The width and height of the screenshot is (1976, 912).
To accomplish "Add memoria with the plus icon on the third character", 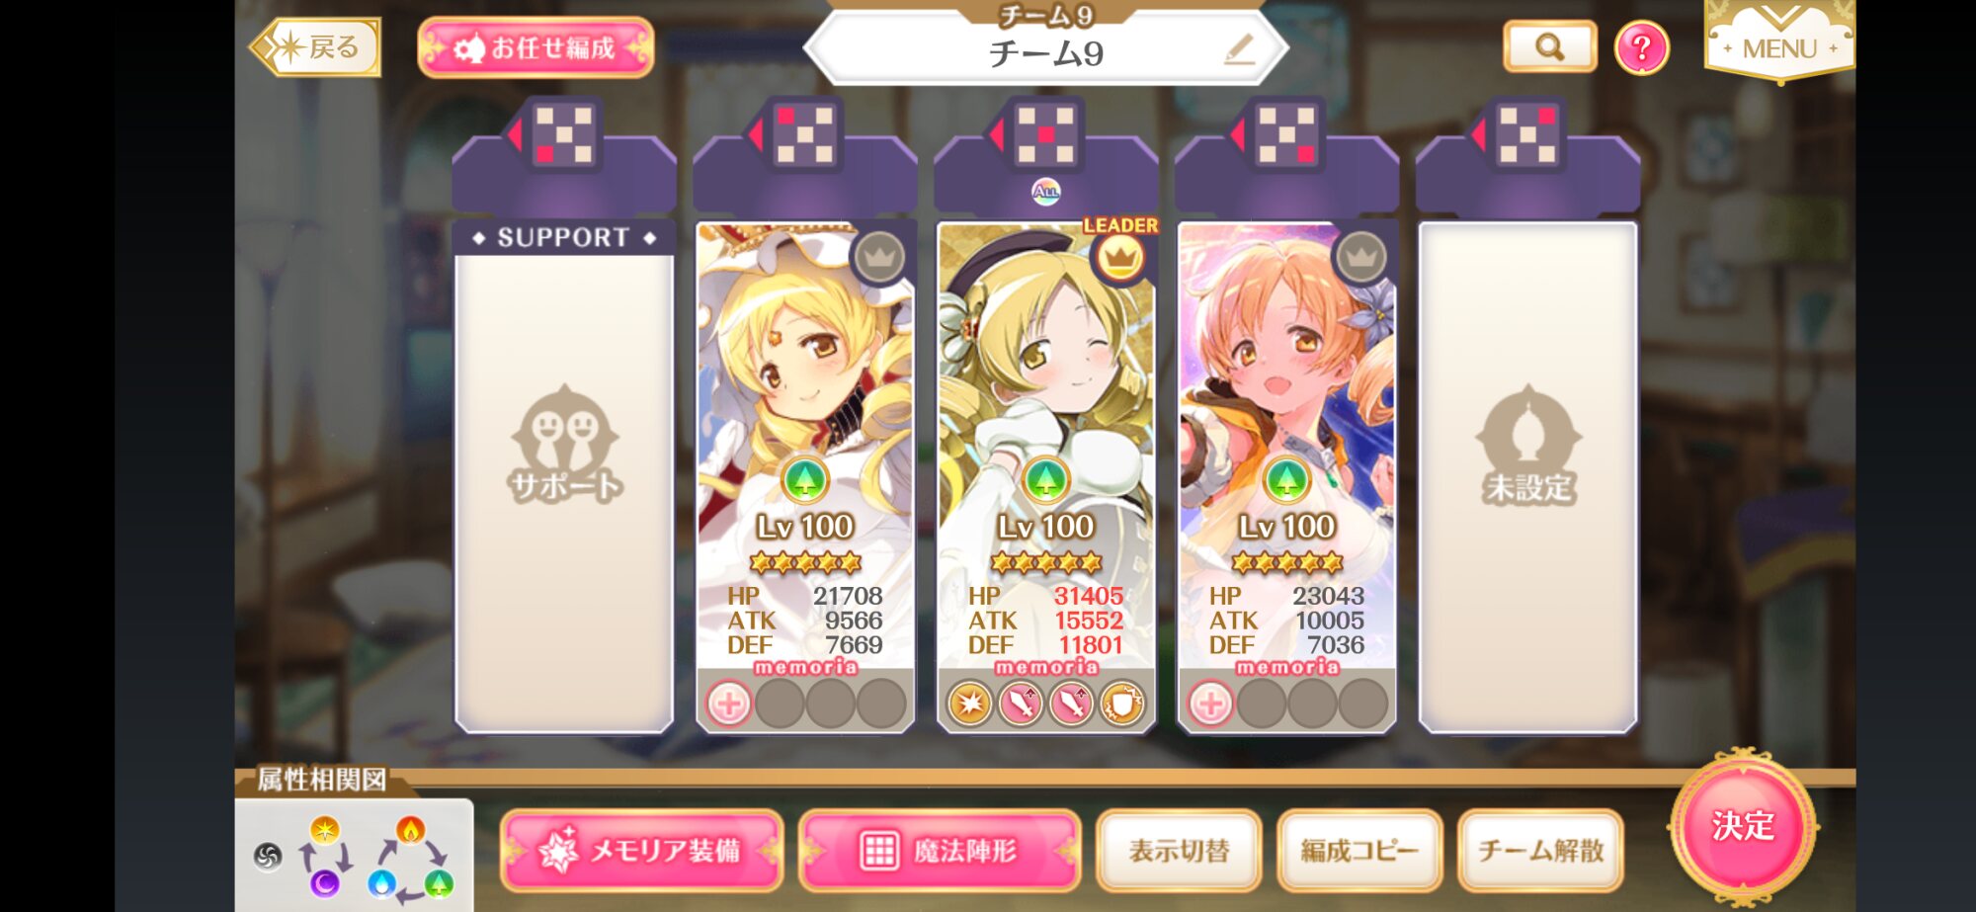I will click(1210, 705).
